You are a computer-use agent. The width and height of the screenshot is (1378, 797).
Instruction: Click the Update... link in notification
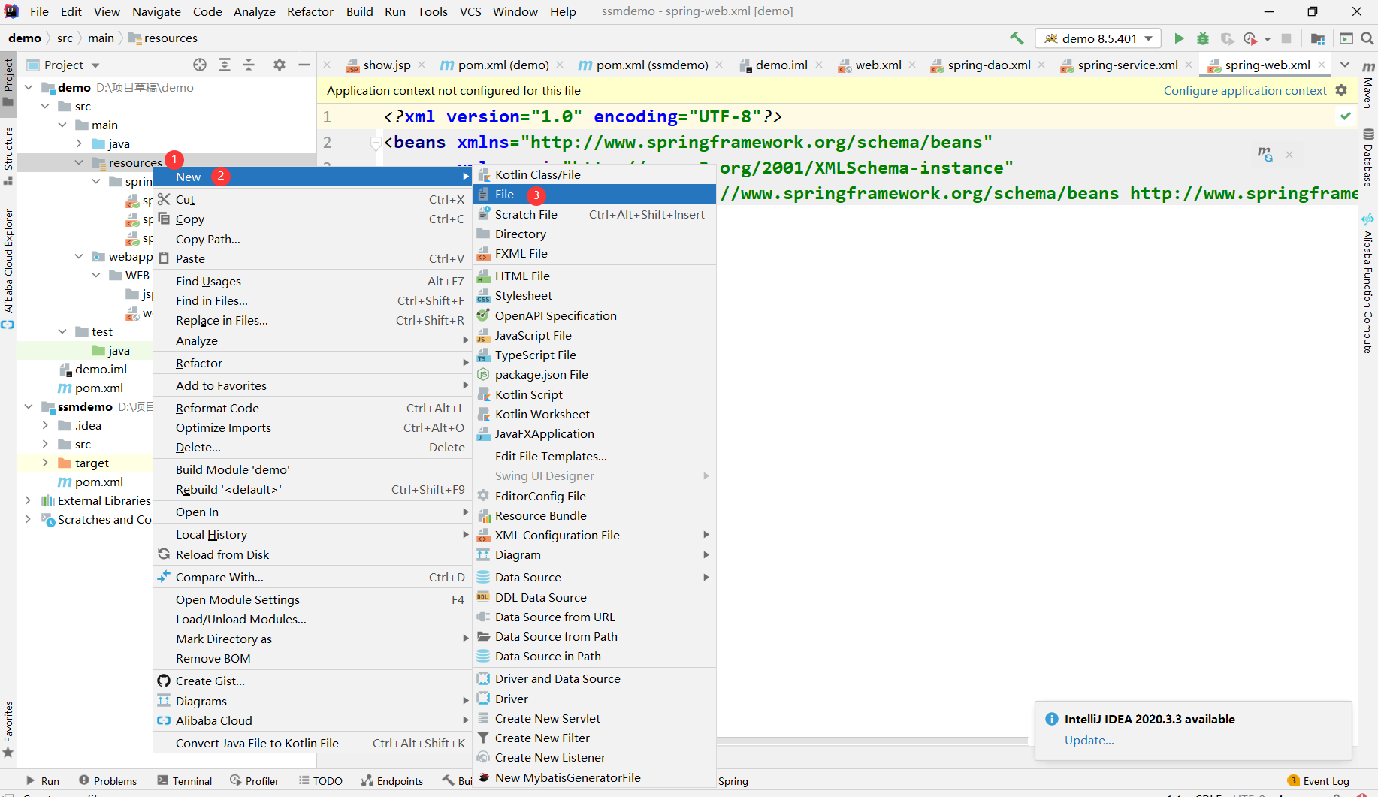[x=1089, y=740]
